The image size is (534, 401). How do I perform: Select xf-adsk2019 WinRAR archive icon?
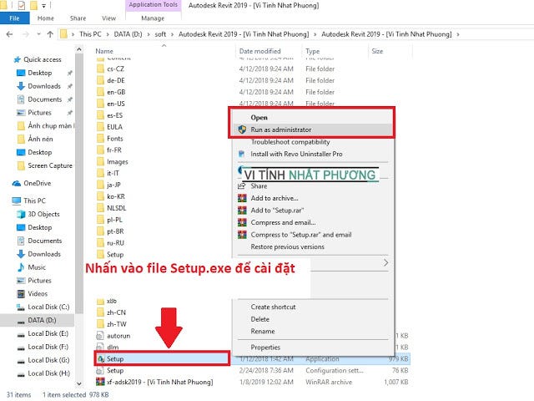coord(100,382)
